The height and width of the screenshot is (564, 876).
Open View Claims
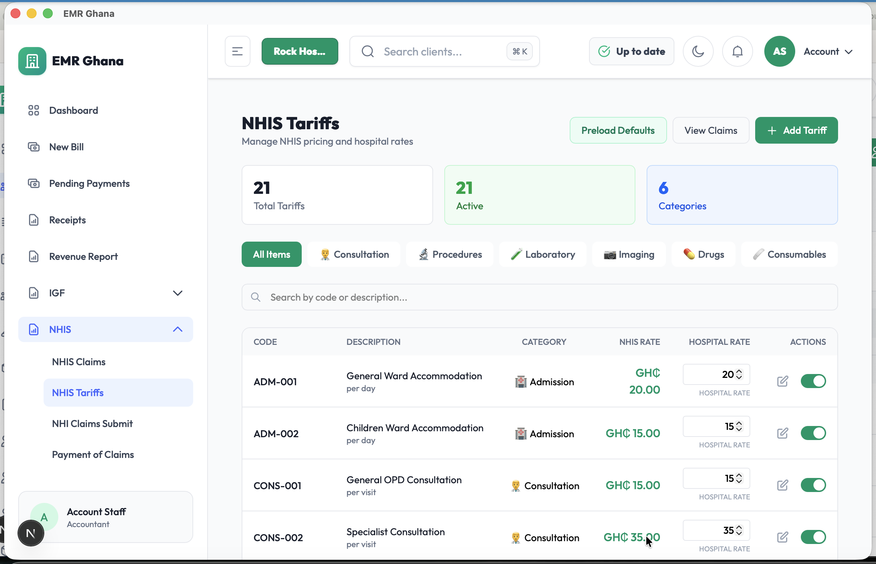click(711, 130)
